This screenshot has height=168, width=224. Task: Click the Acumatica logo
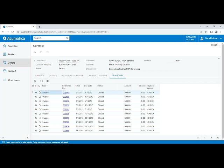14,38
